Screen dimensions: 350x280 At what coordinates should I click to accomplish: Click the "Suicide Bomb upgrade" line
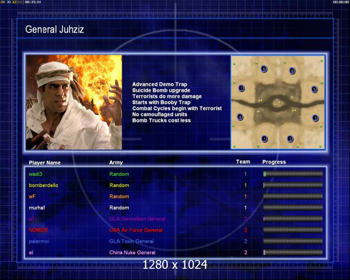[x=161, y=91]
